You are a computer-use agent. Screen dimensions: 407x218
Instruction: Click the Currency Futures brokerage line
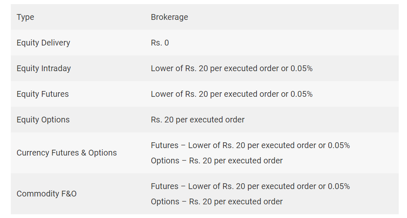click(250, 146)
